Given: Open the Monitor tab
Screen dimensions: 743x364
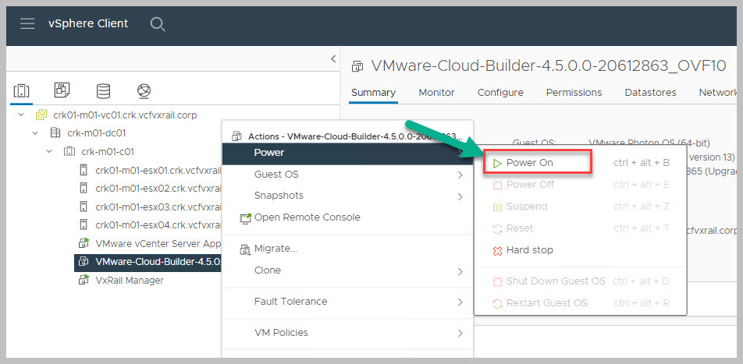Looking at the screenshot, I should (436, 93).
